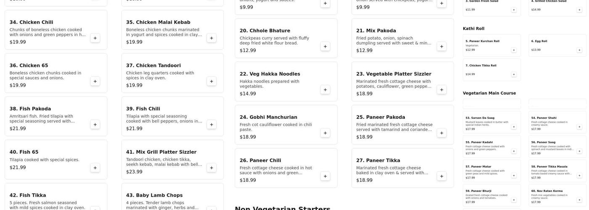Add Chicken 65 to cart
This screenshot has width=589, height=210.
(95, 81)
